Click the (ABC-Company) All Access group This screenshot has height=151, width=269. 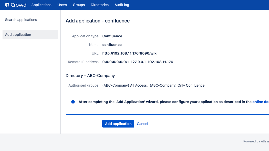pos(125,85)
